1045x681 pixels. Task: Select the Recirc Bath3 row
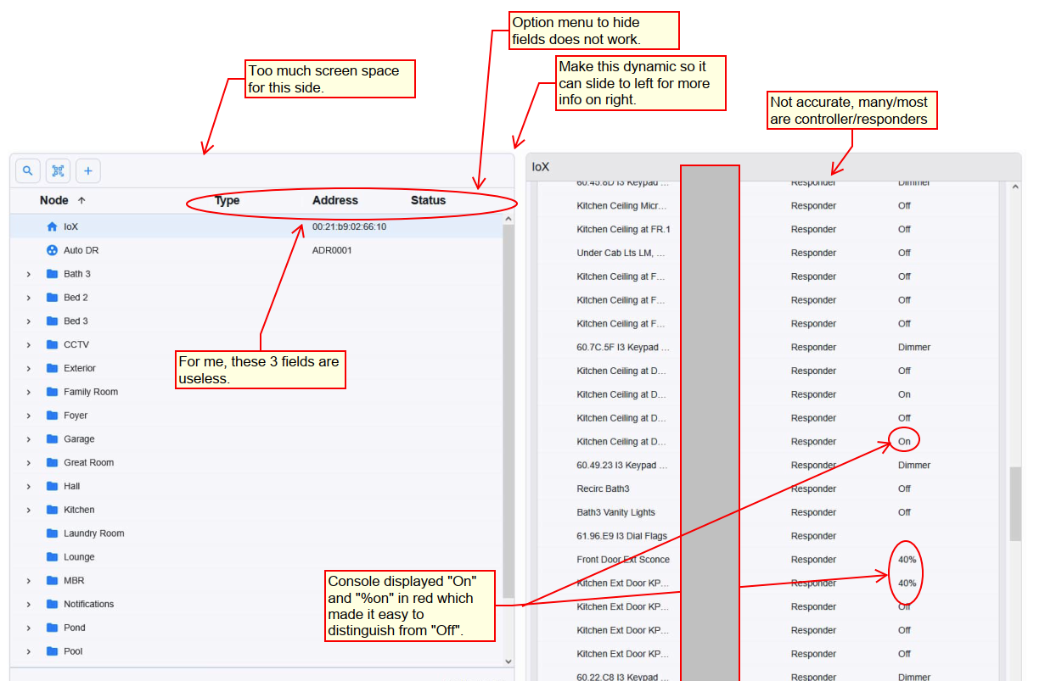tap(767, 488)
